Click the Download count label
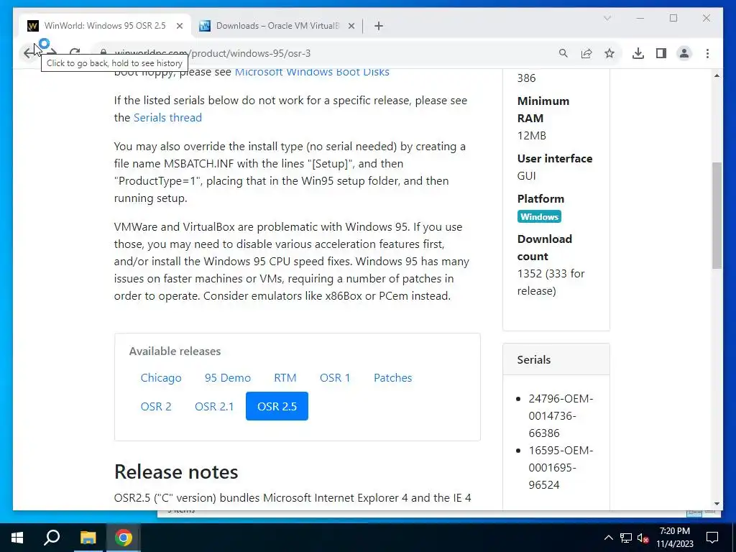Screen dimensions: 736x552 (545, 248)
